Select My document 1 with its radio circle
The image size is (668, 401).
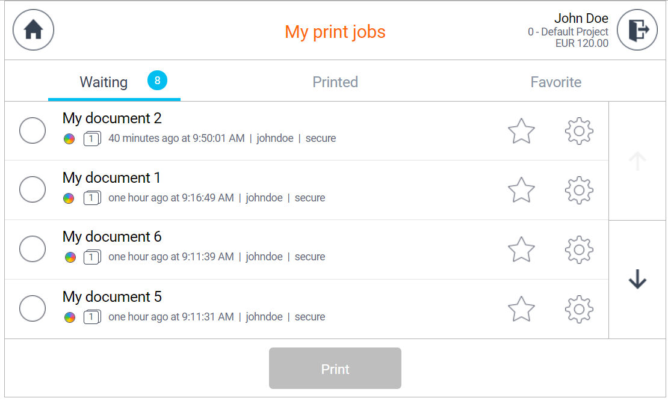[32, 189]
